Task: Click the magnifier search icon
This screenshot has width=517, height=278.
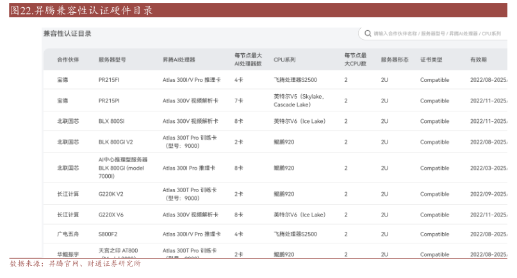Action: (x=367, y=33)
